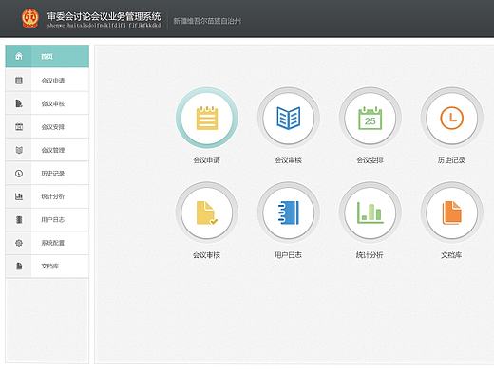Select 会议申请 in the left sidebar
The height and width of the screenshot is (370, 494).
click(47, 81)
